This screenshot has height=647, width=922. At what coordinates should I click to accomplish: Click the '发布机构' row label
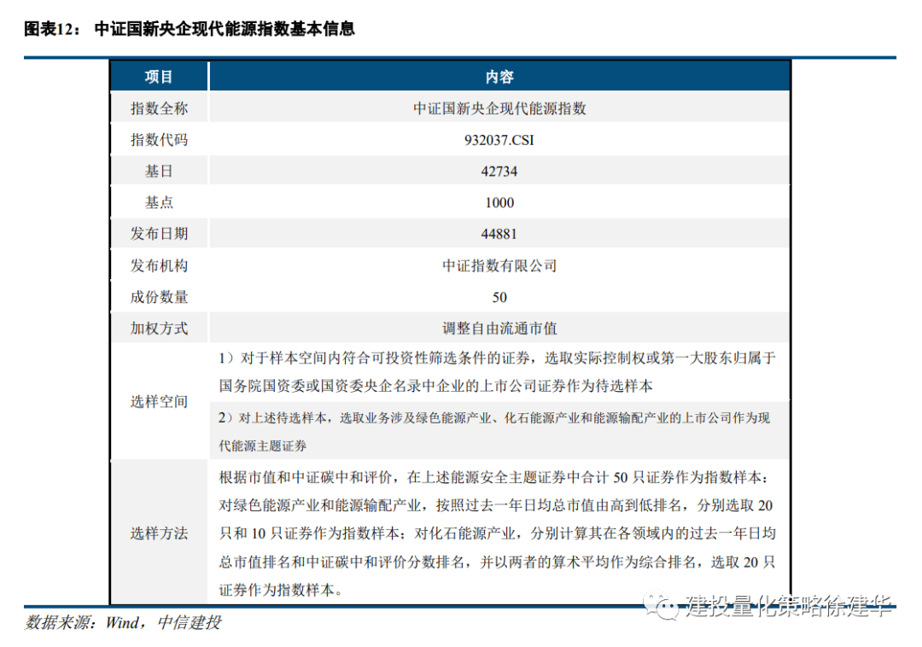159,265
